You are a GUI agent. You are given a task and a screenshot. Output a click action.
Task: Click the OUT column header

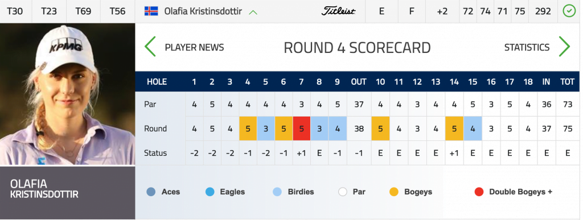tap(359, 82)
